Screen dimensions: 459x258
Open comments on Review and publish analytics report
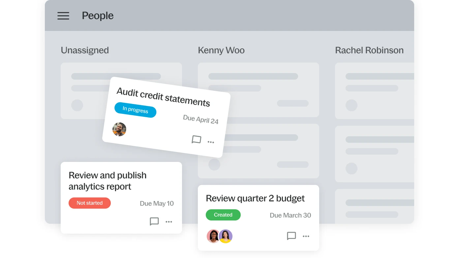154,221
